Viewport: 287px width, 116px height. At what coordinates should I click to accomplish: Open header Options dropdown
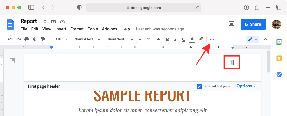(246, 86)
